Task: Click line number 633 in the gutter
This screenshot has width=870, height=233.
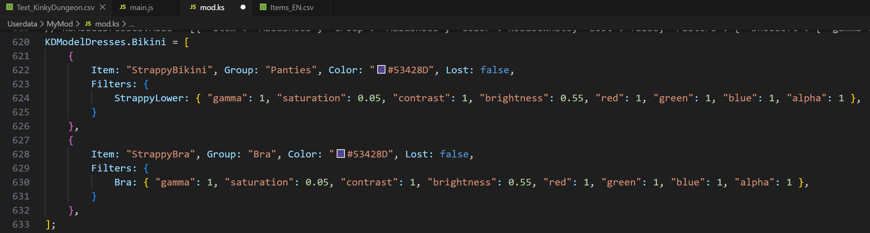Action: click(x=21, y=224)
